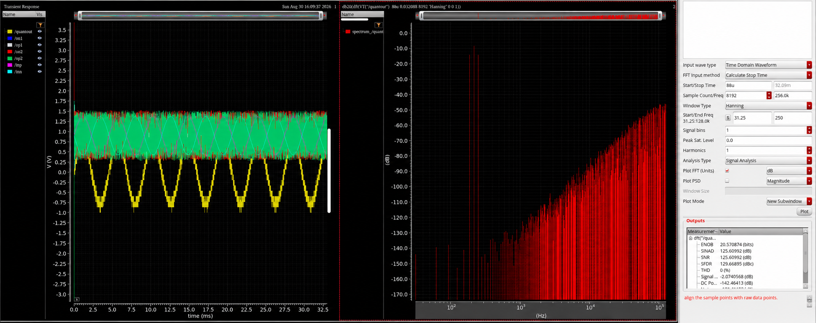Click the S button beside Start/End Freq
816x323 pixels.
point(728,118)
